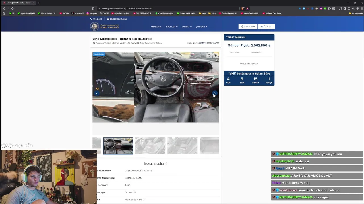The height and width of the screenshot is (204, 364).
Task: Show the next photo with right arrow
Action: pos(215,93)
